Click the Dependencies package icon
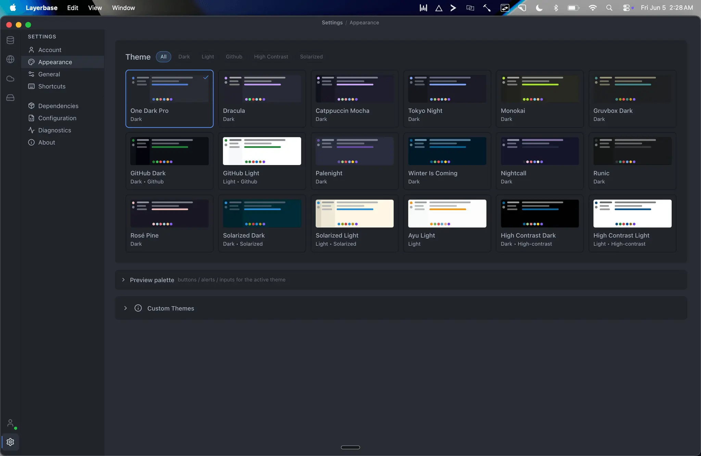 (x=31, y=106)
